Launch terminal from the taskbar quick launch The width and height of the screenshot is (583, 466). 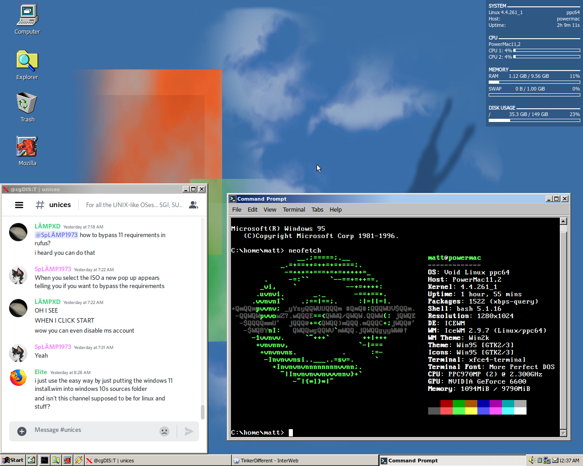tap(44, 460)
